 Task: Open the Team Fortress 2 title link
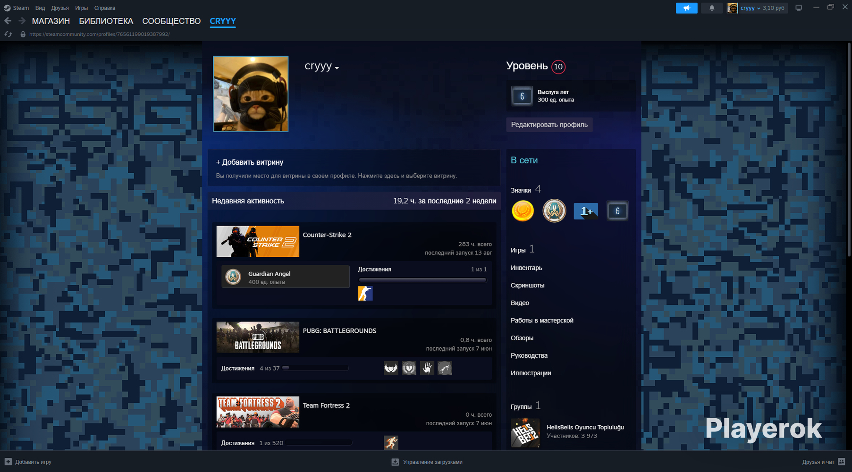pos(326,405)
